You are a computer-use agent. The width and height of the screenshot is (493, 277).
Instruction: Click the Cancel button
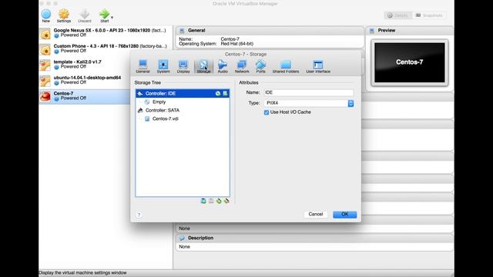pos(316,214)
